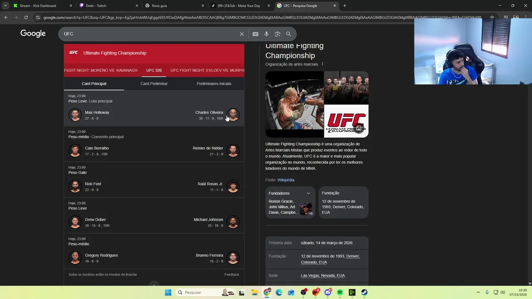Open the tab search dropdown arrow
The height and width of the screenshot is (299, 532).
click(x=5, y=6)
